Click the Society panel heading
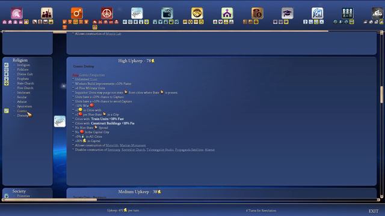This screenshot has height=216, width=385. click(x=19, y=191)
